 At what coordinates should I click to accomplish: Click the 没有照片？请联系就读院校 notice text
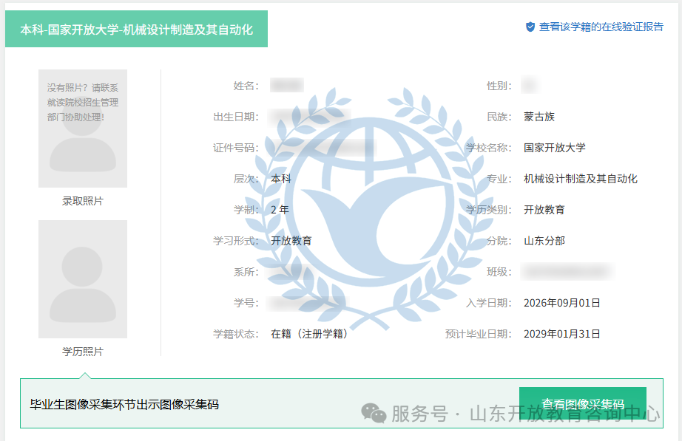pyautogui.click(x=83, y=103)
